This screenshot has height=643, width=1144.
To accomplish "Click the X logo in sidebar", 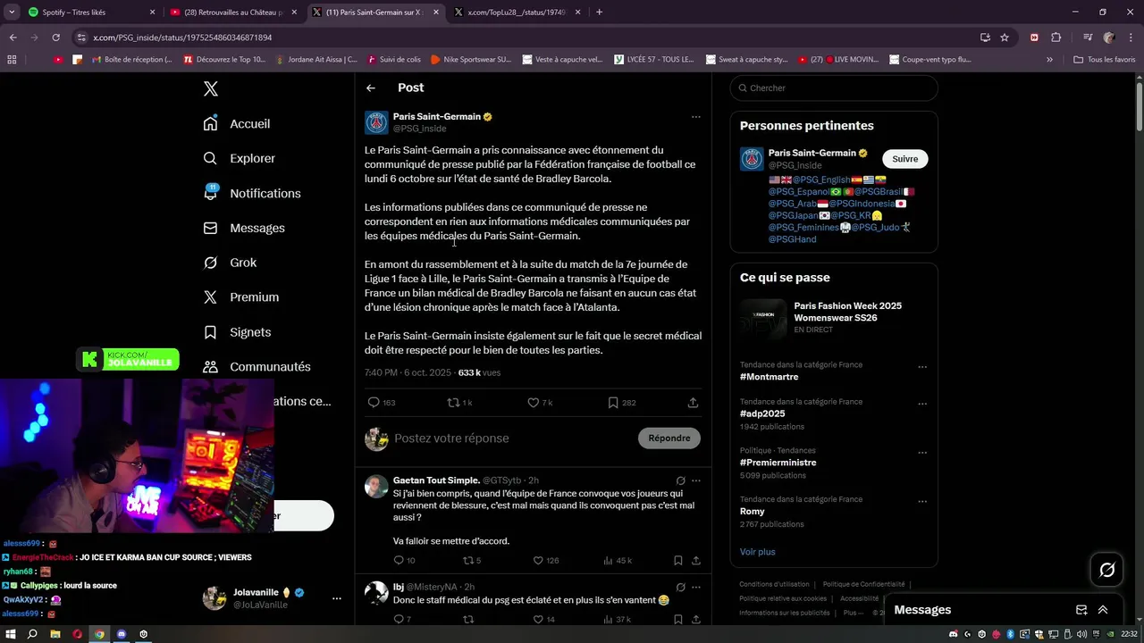I will (211, 88).
